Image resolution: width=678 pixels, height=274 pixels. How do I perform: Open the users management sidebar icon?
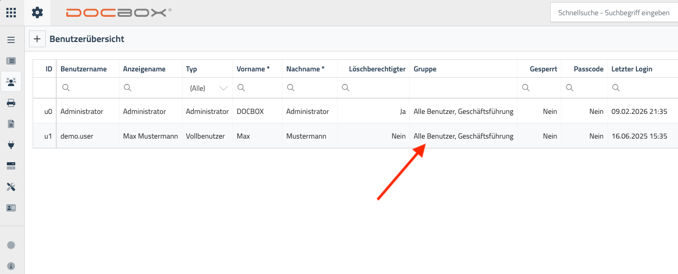[x=11, y=82]
